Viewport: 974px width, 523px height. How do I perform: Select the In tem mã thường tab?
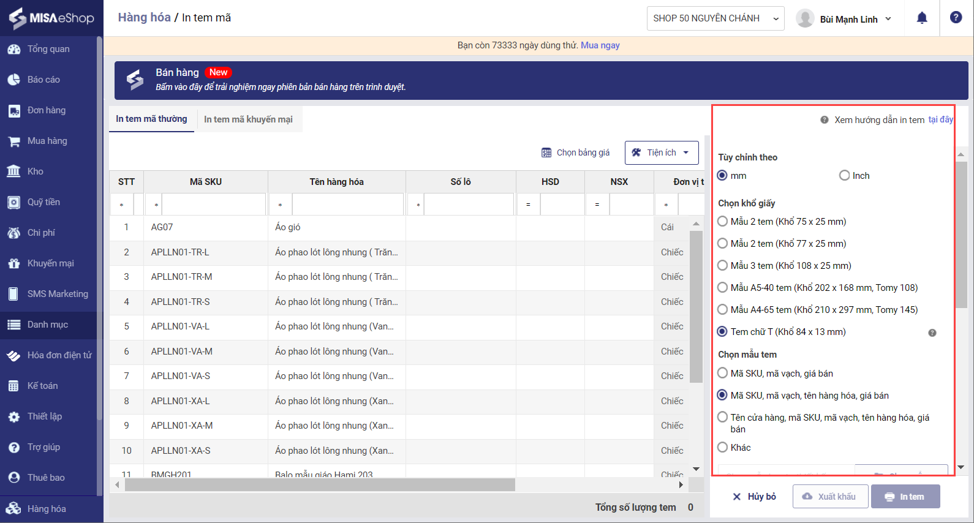pos(151,119)
